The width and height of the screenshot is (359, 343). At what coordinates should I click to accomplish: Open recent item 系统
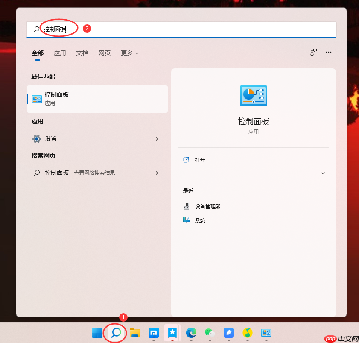point(200,220)
